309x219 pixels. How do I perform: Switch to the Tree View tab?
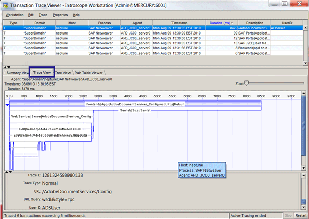[x=62, y=73]
